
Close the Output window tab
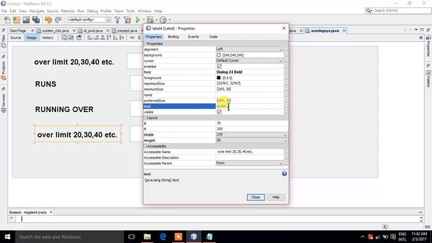tap(51, 212)
